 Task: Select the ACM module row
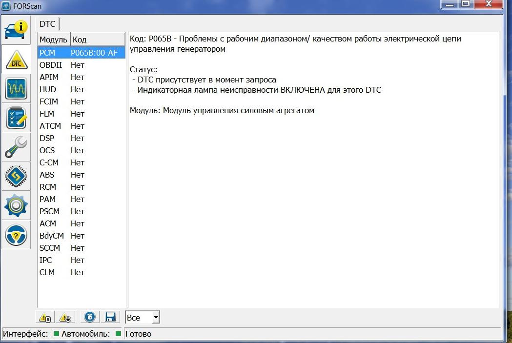(82, 223)
